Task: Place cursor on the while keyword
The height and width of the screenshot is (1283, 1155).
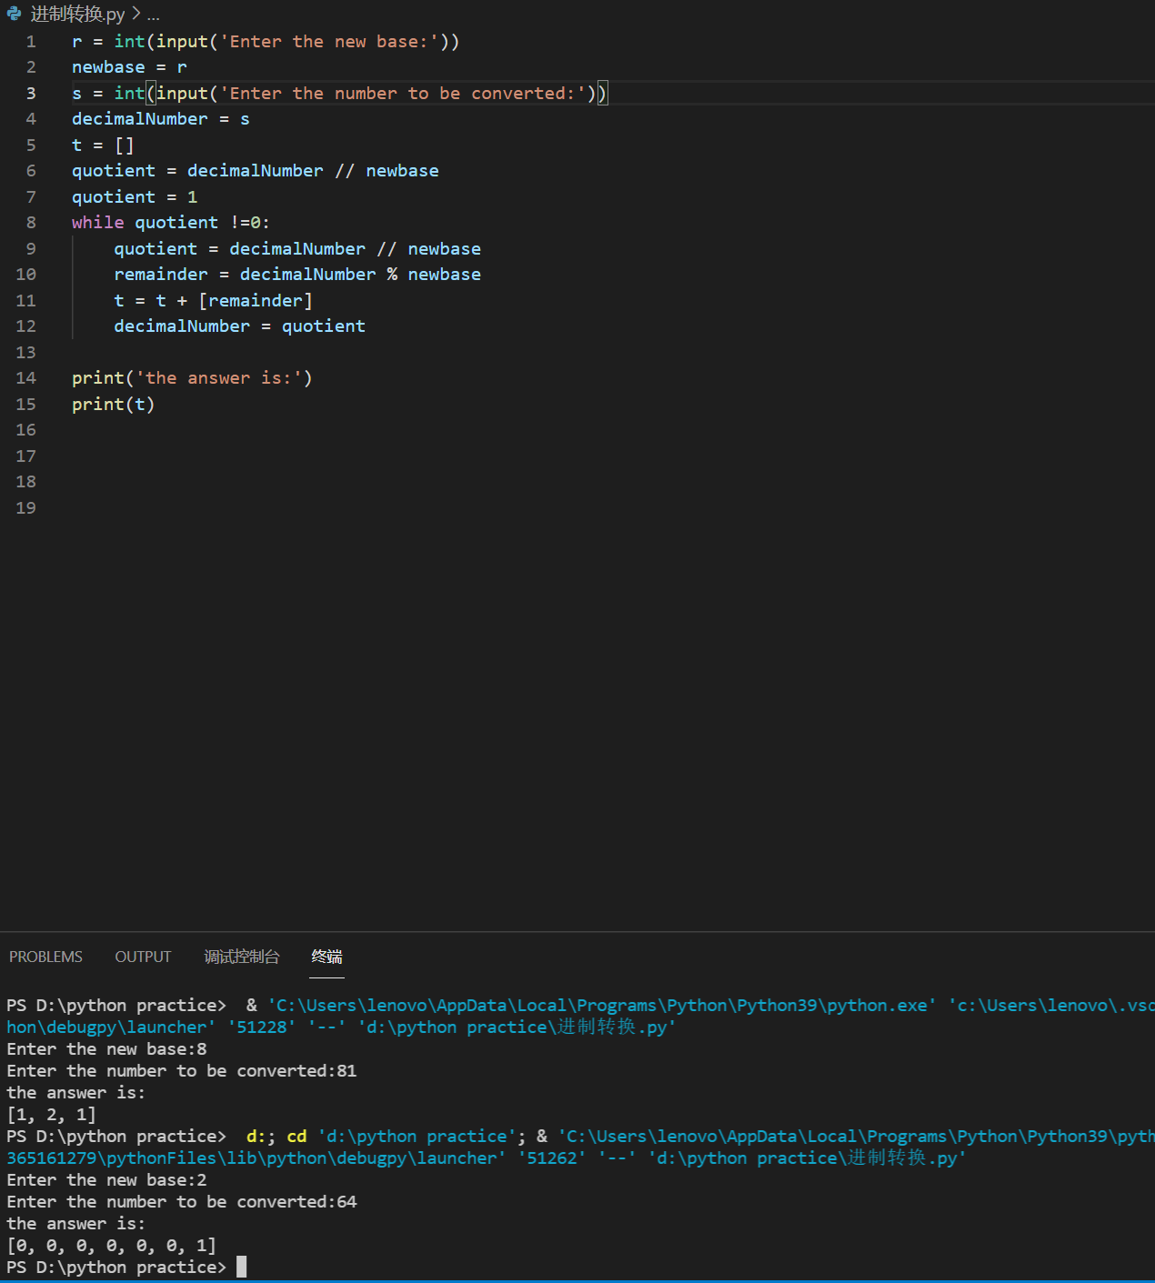Action: point(97,223)
